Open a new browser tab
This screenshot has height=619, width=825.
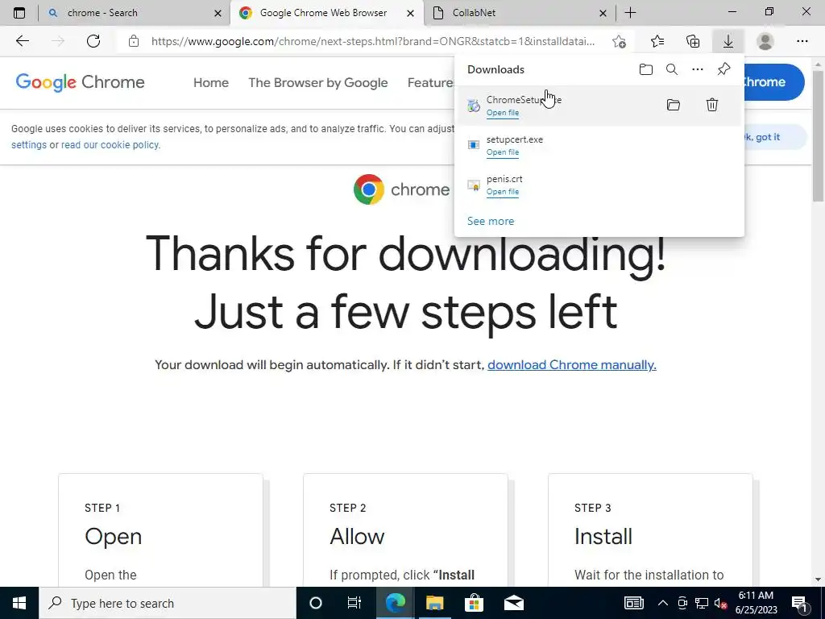point(630,13)
